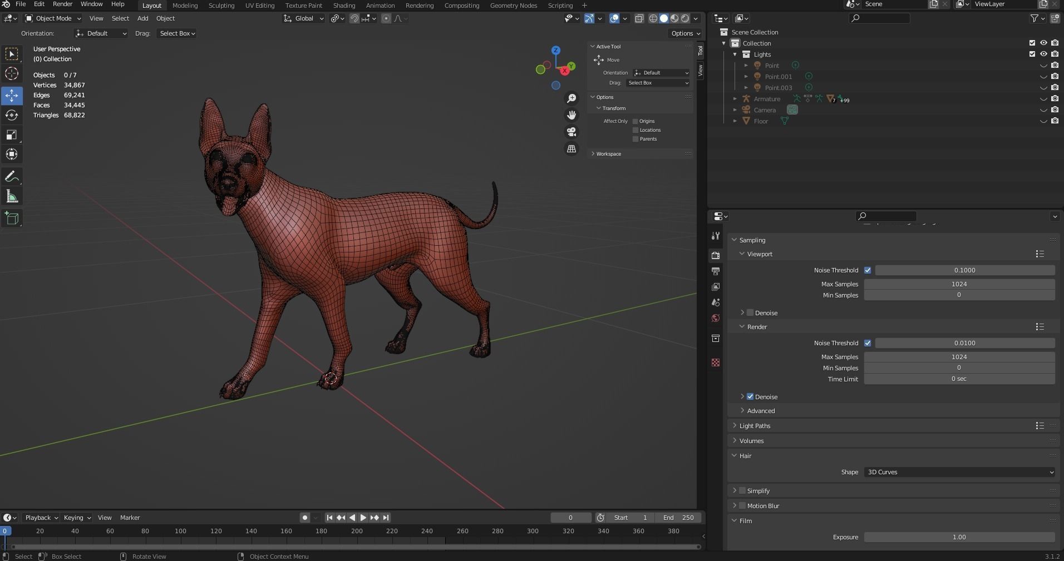Screen dimensions: 1064x561
Task: Switch to wireframe viewport shading
Action: [x=653, y=18]
